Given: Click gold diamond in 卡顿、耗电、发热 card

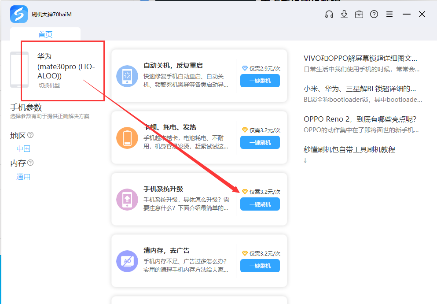Looking at the screenshot, I should coord(245,130).
